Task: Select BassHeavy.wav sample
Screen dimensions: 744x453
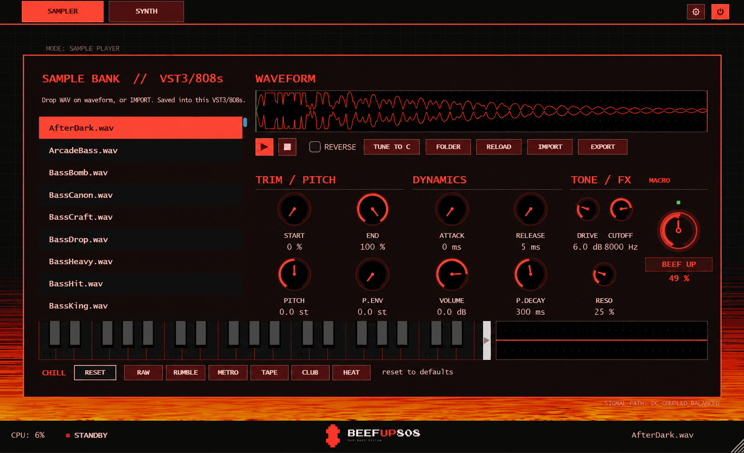Action: tap(140, 261)
